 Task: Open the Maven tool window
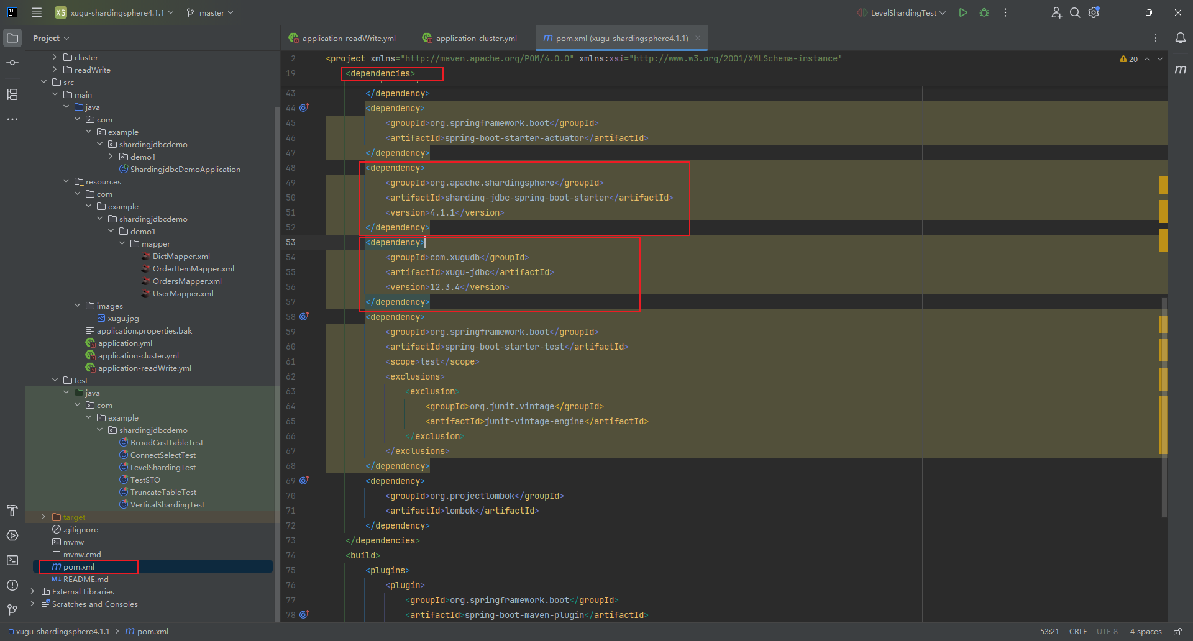[1180, 70]
